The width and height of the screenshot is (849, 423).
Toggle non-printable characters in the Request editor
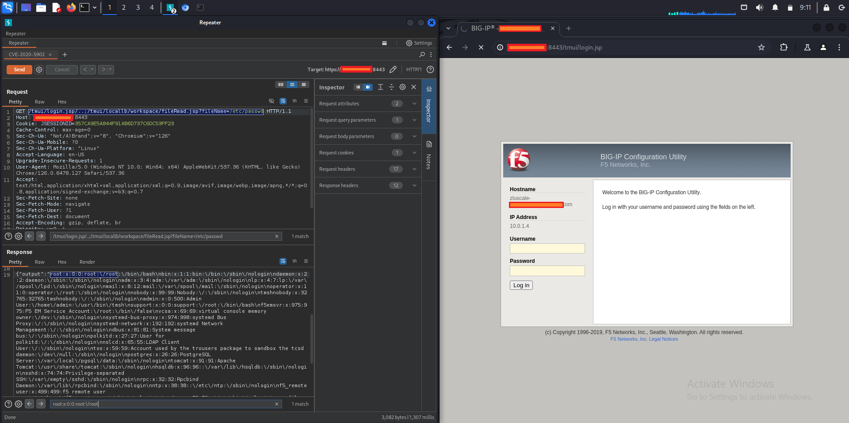294,101
